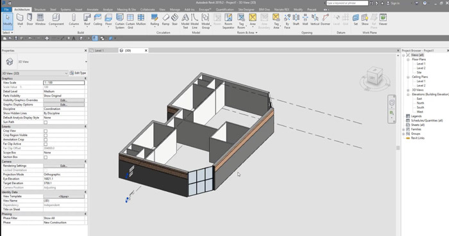Click Edit Type in Properties

click(78, 73)
